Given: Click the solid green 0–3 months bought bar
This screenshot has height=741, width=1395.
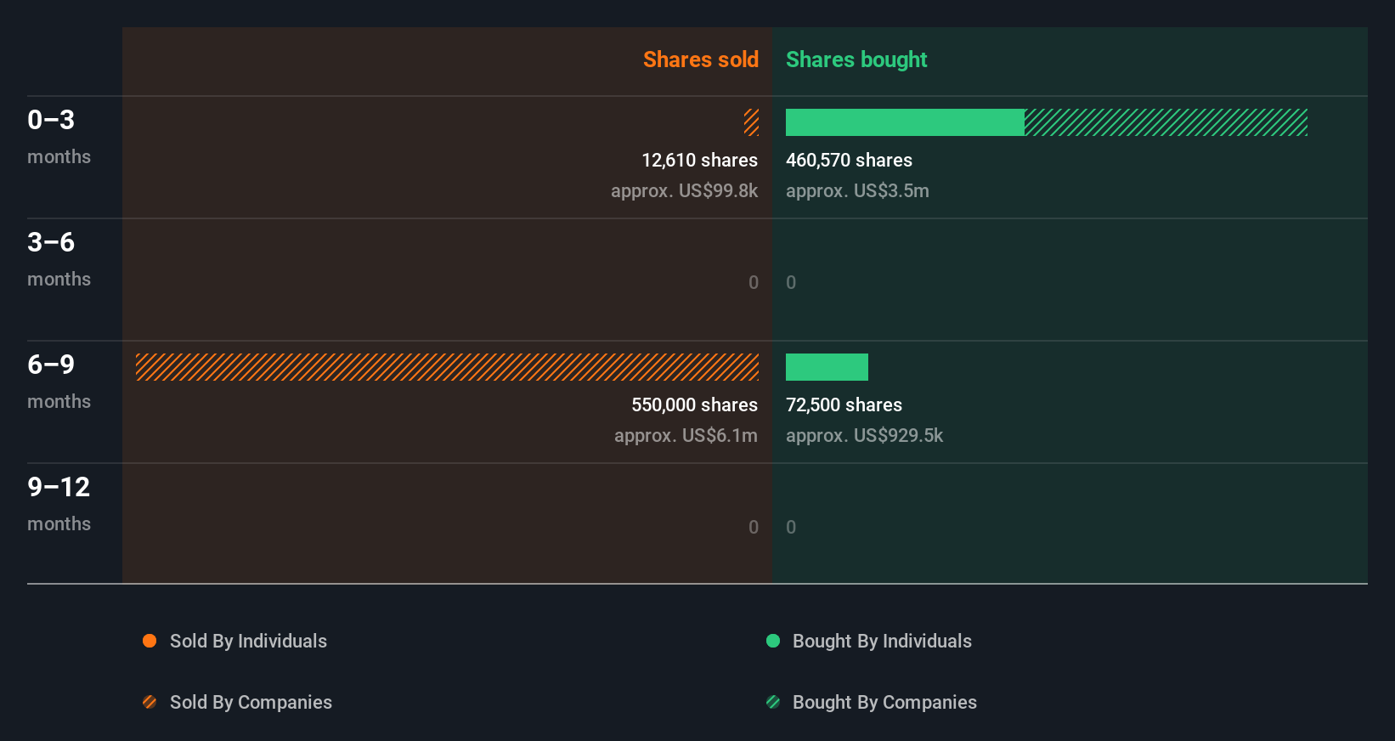Looking at the screenshot, I should (905, 122).
